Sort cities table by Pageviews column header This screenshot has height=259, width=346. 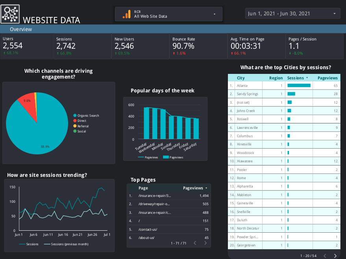[x=327, y=78]
